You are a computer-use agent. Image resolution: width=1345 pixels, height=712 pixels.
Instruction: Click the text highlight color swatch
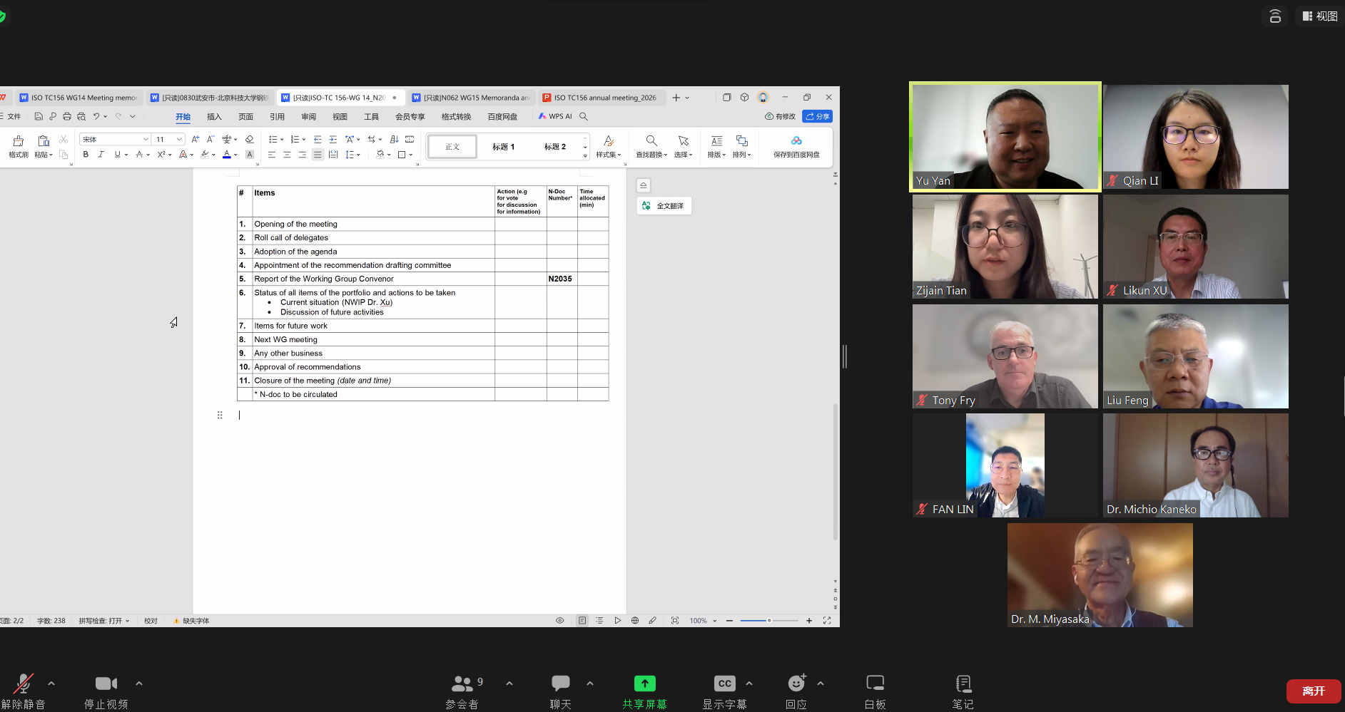[x=205, y=154]
